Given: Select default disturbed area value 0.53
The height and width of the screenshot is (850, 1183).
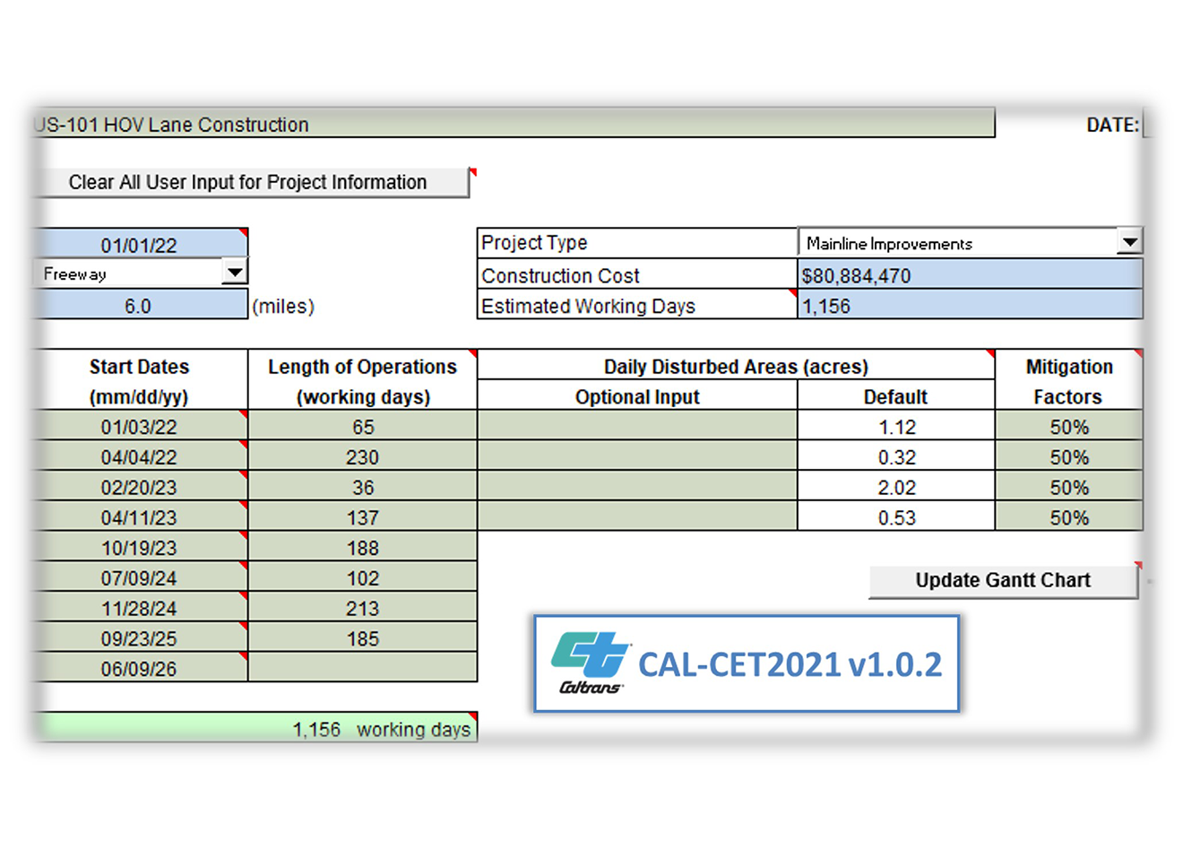Looking at the screenshot, I should (x=896, y=517).
